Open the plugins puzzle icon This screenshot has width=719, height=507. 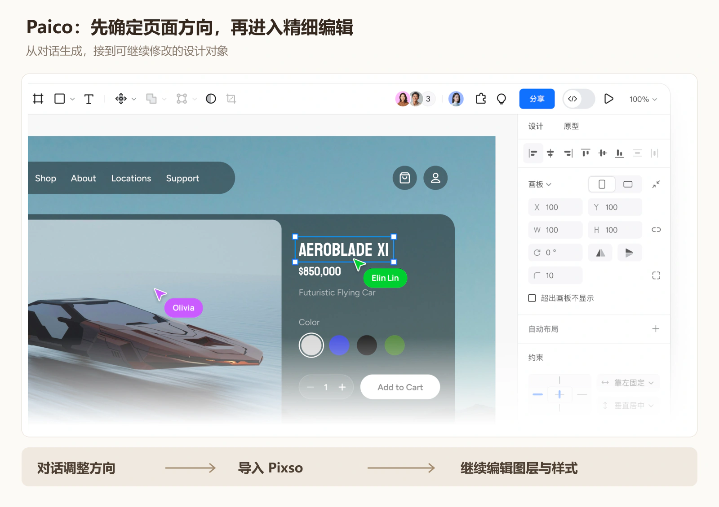click(x=481, y=99)
